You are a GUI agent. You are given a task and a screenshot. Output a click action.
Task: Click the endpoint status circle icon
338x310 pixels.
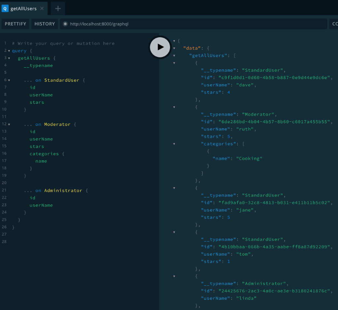(65, 24)
